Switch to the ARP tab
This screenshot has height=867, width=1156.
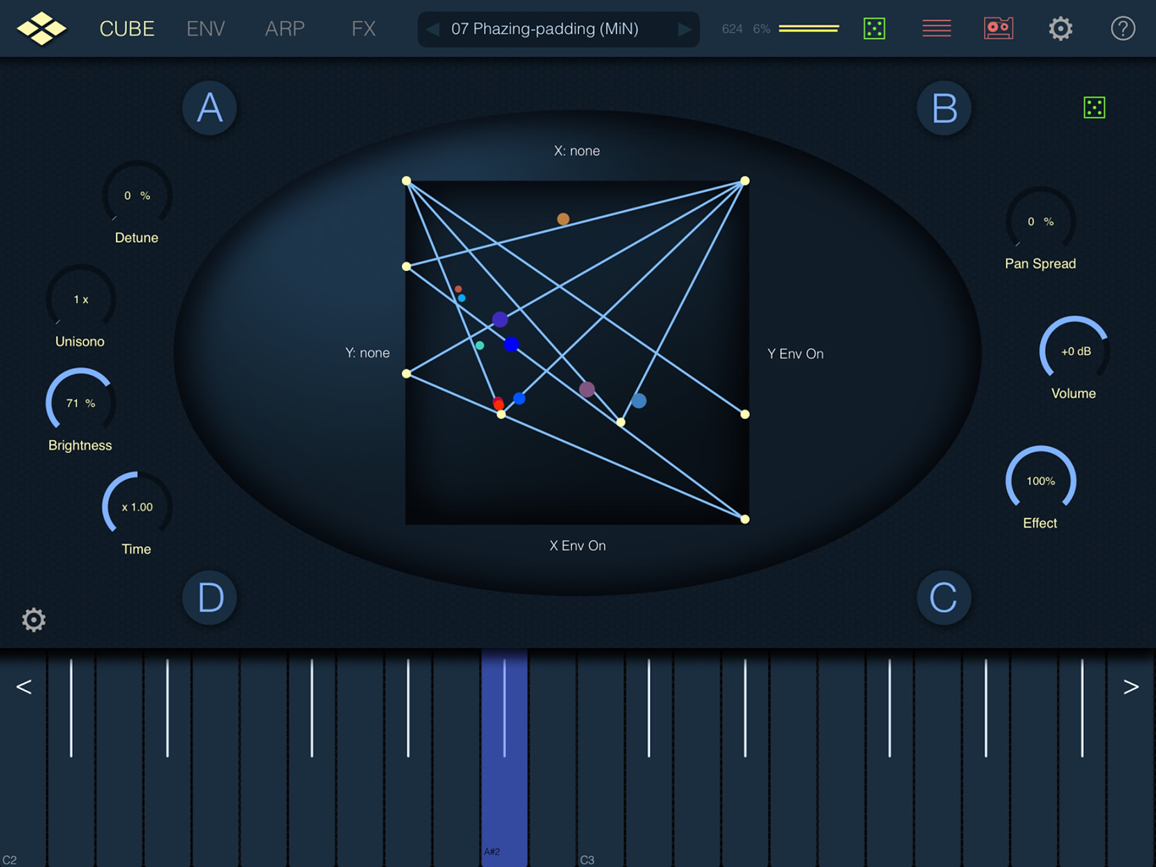coord(284,28)
